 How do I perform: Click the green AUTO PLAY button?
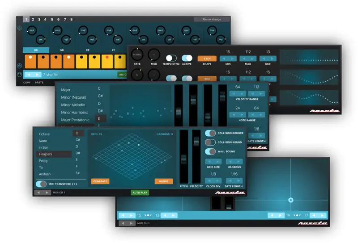point(140,193)
